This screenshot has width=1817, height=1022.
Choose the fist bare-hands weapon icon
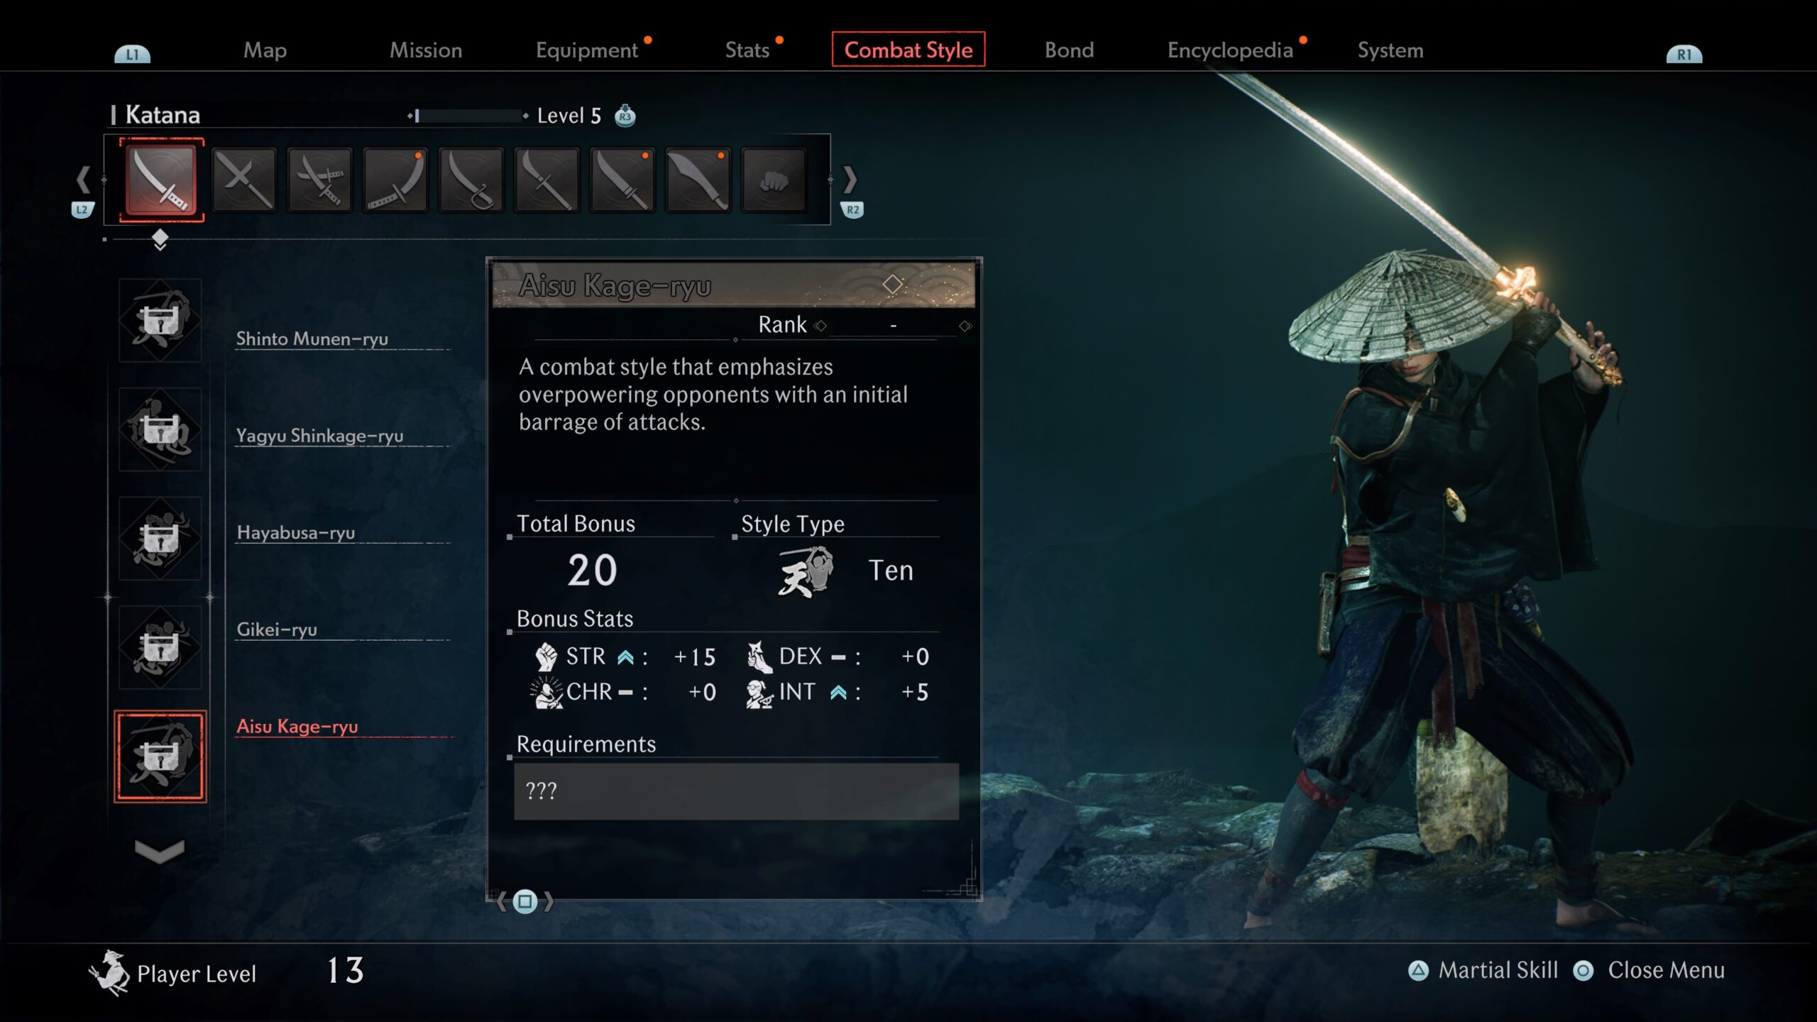point(774,180)
